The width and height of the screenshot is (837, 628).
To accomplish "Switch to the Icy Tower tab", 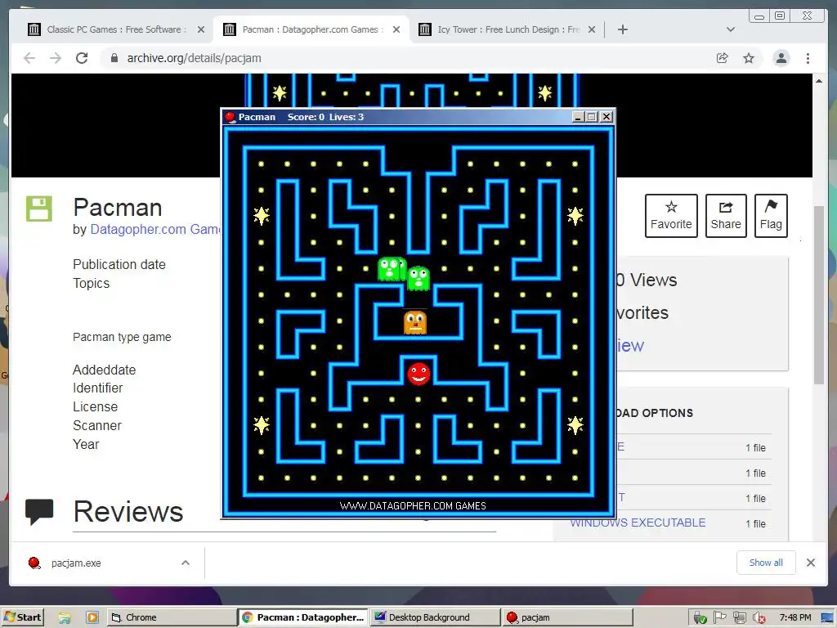I will [507, 29].
